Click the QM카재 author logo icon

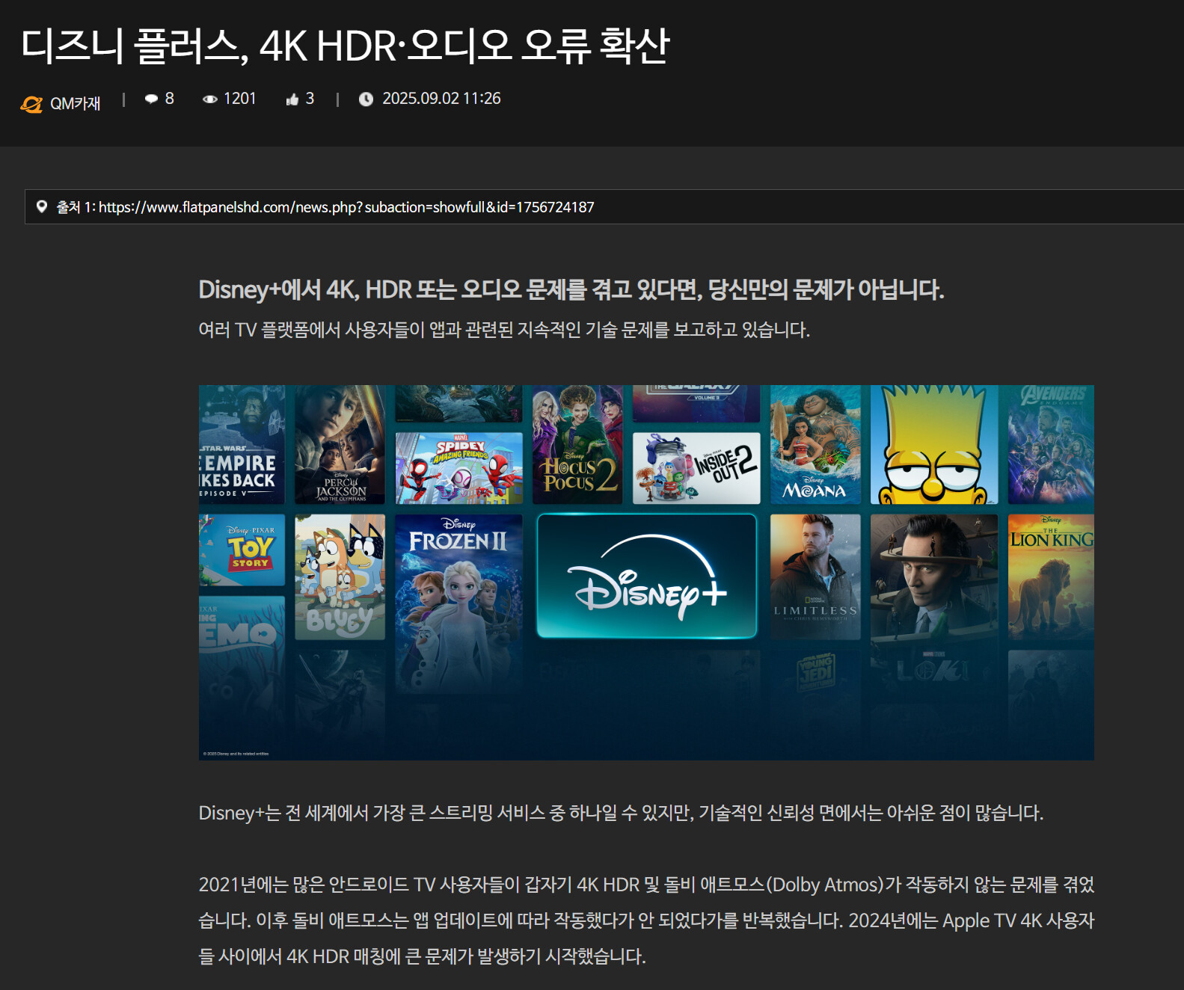tap(31, 104)
